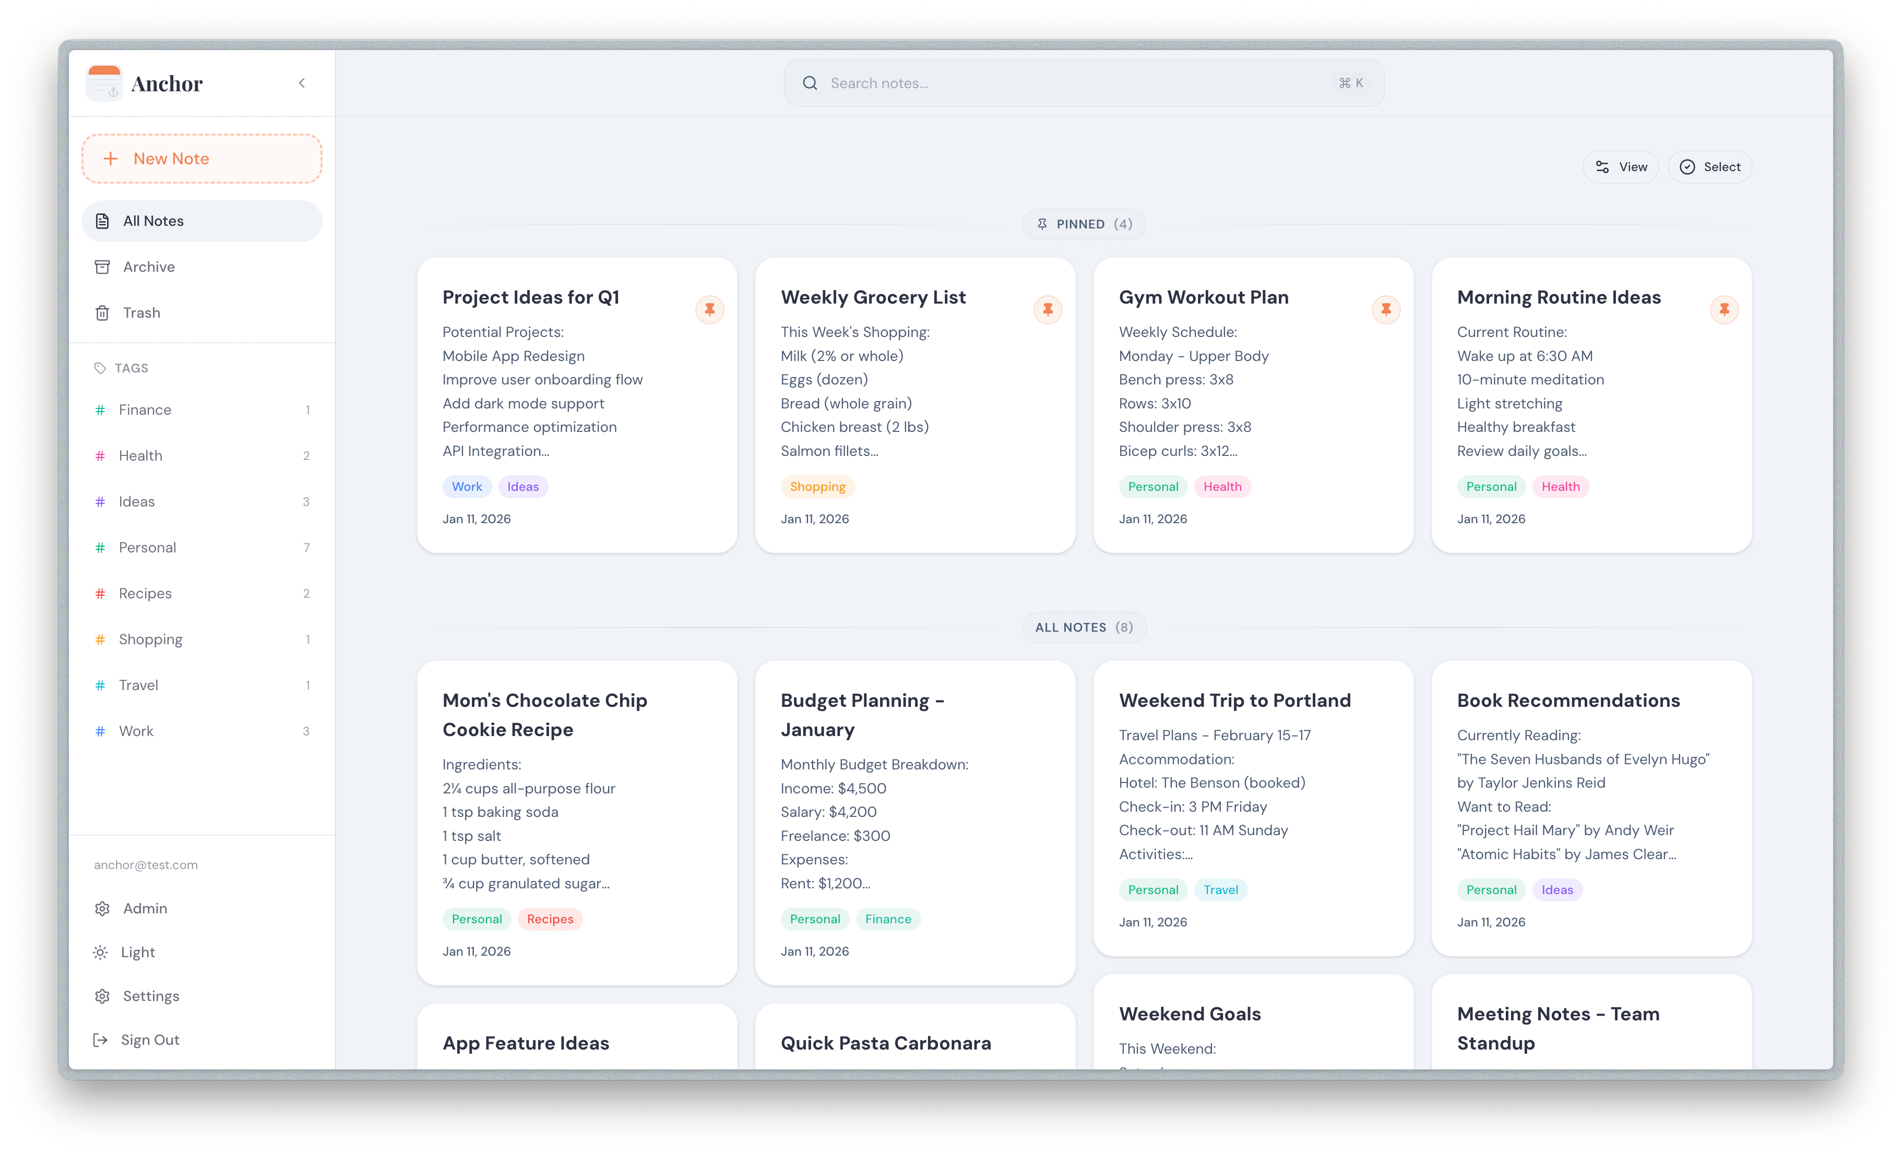
Task: Open the Archive section
Action: click(201, 267)
